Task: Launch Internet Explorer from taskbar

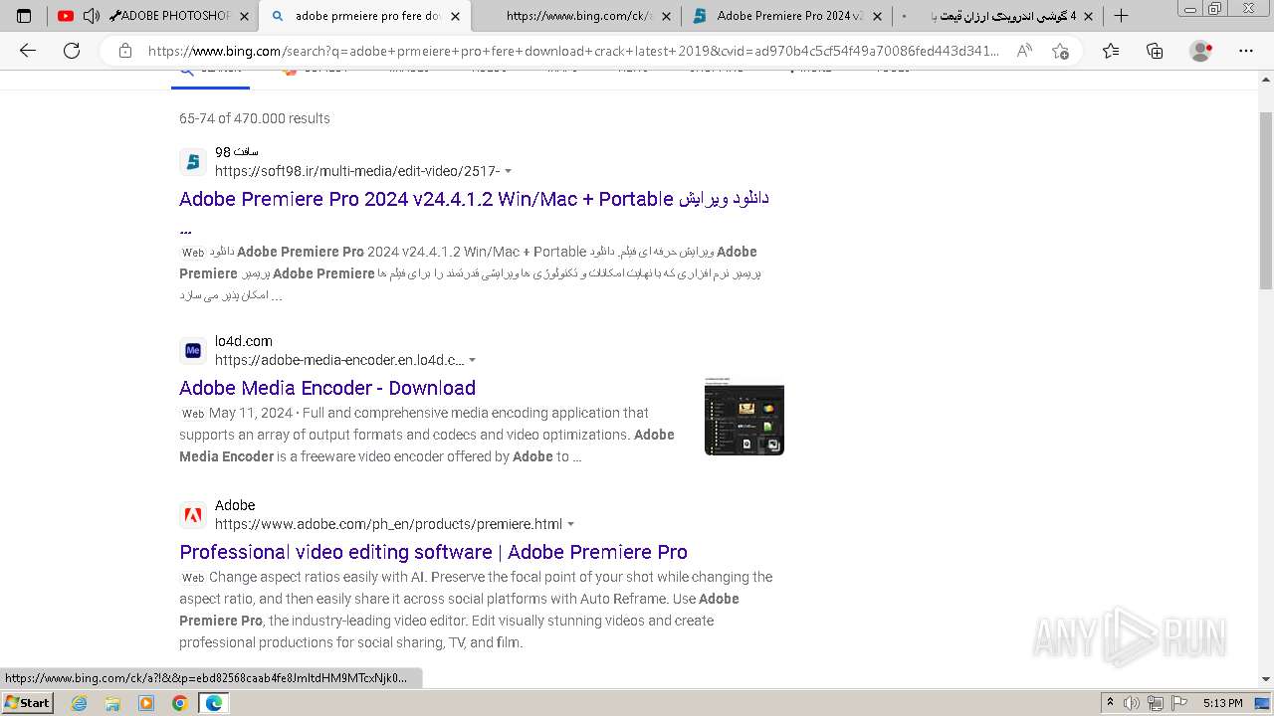Action: [80, 703]
